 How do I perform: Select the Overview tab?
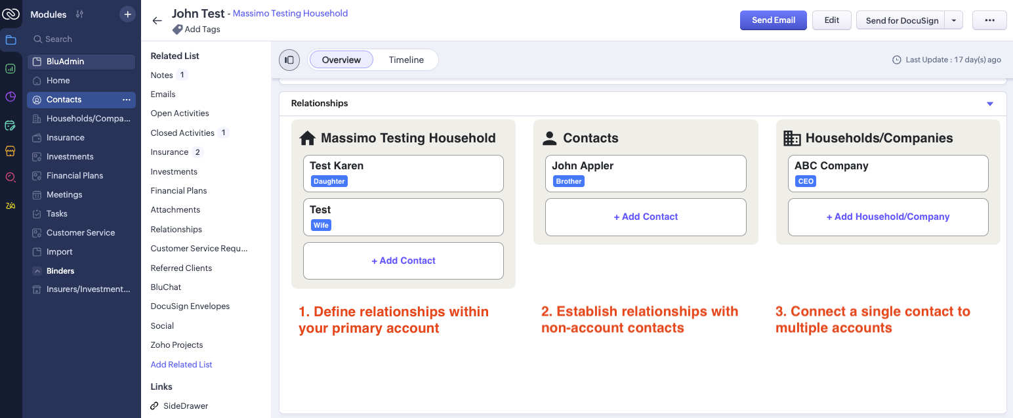pyautogui.click(x=341, y=60)
